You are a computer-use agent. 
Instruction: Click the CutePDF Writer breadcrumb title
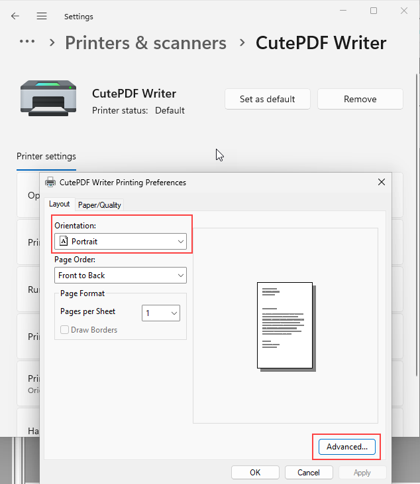[321, 42]
